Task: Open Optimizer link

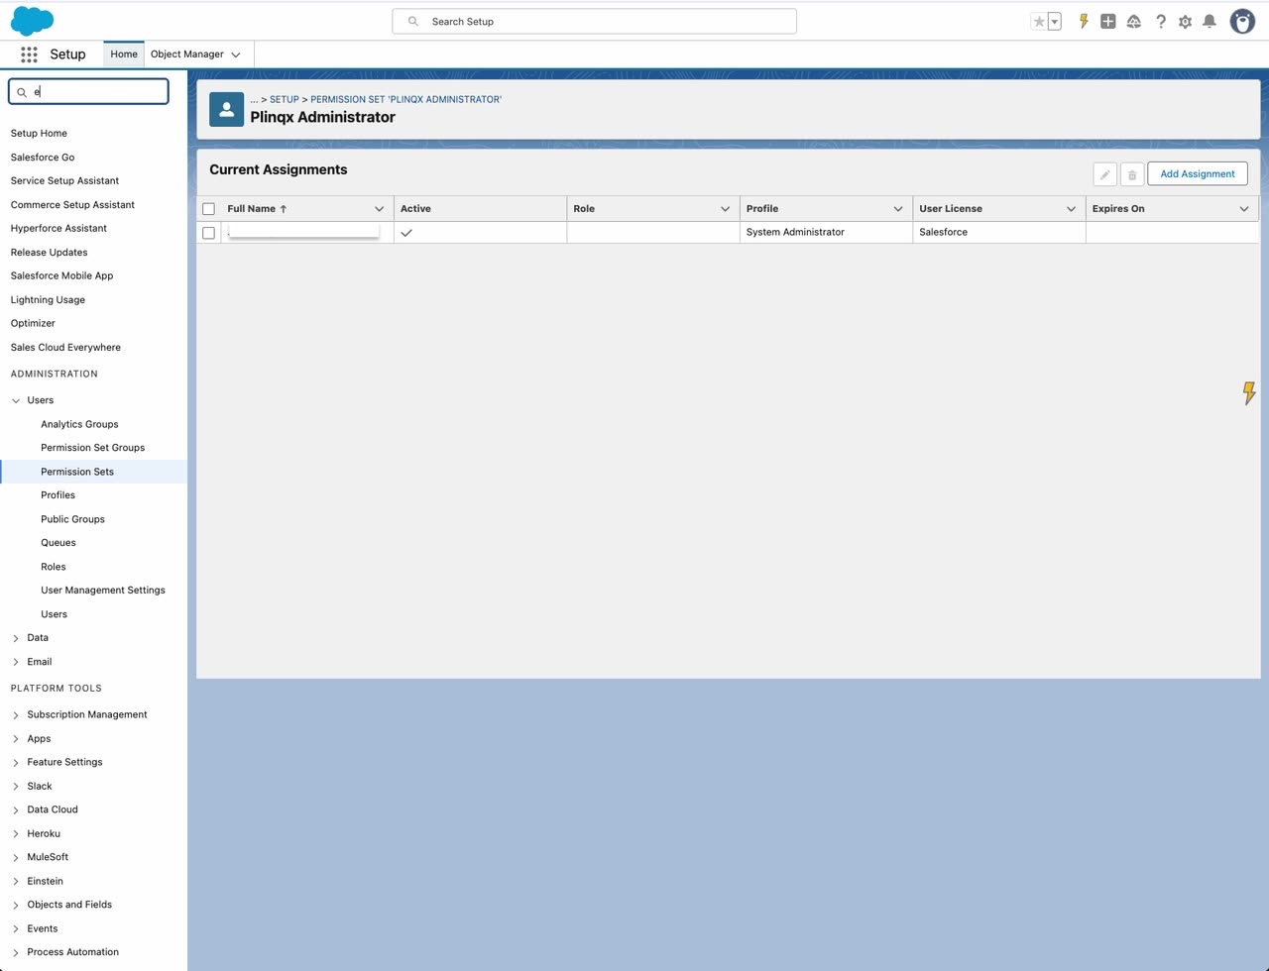Action: pyautogui.click(x=33, y=324)
